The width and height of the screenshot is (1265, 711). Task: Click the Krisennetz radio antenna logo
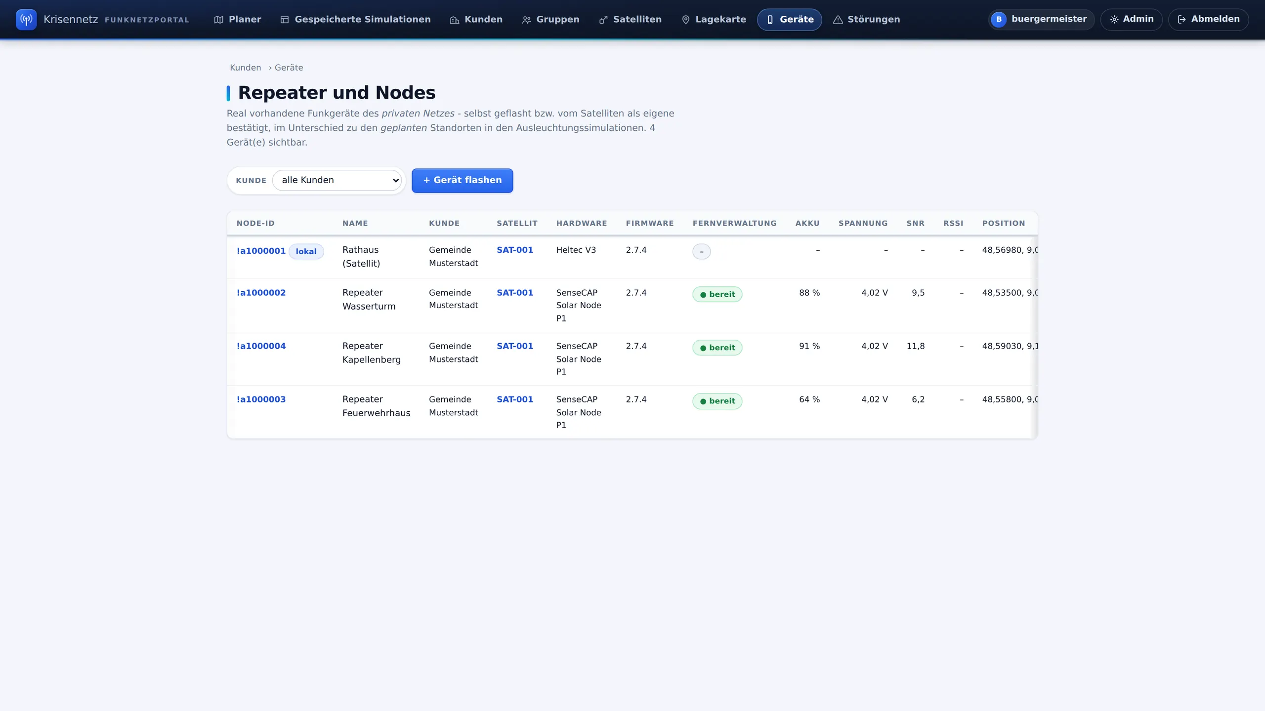click(26, 20)
